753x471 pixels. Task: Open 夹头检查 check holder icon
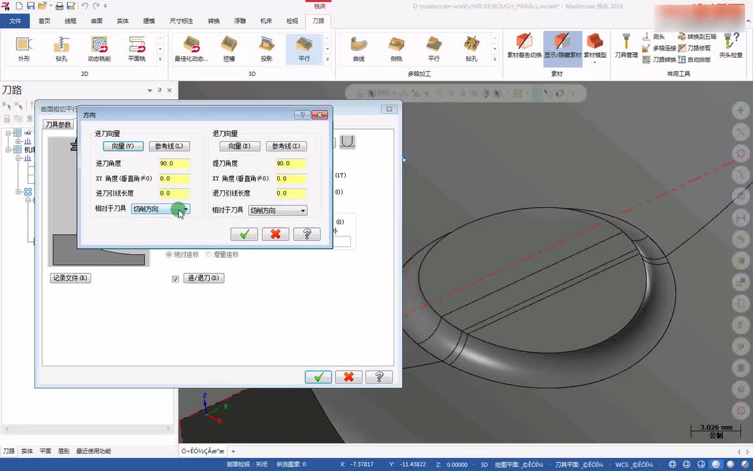pyautogui.click(x=731, y=46)
